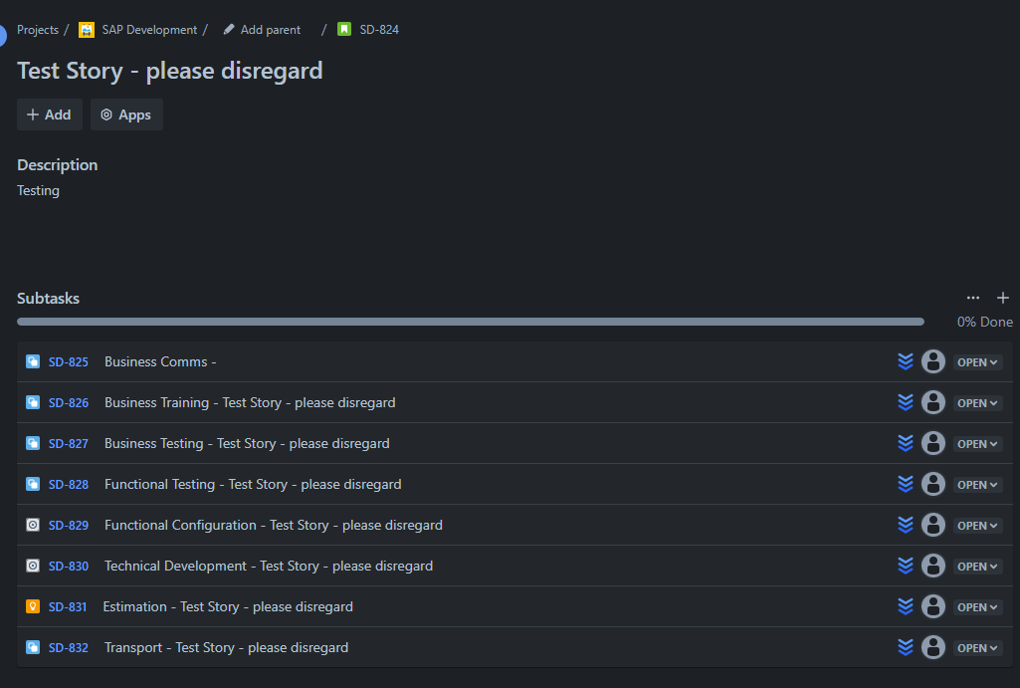Open the OPEN status dropdown for SD-826
1020x688 pixels.
click(977, 403)
